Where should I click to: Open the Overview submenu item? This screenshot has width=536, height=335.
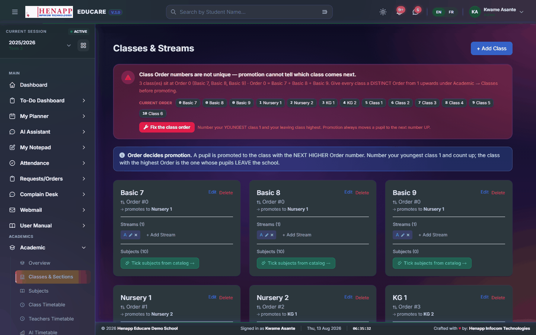point(53,263)
